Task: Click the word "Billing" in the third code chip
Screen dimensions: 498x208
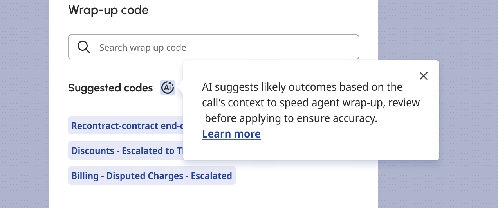Action: pyautogui.click(x=85, y=176)
